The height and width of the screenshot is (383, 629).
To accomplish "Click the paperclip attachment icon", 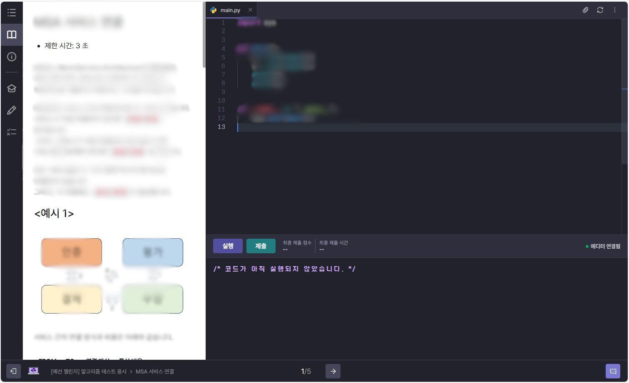I will (x=585, y=10).
